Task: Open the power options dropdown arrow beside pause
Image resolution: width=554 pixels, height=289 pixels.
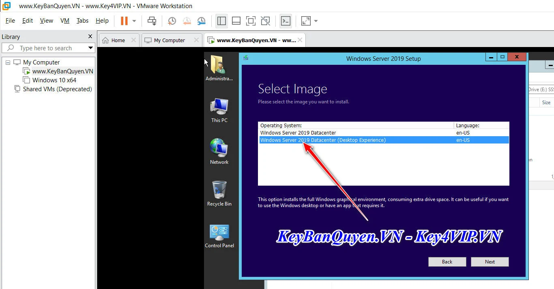Action: click(134, 21)
